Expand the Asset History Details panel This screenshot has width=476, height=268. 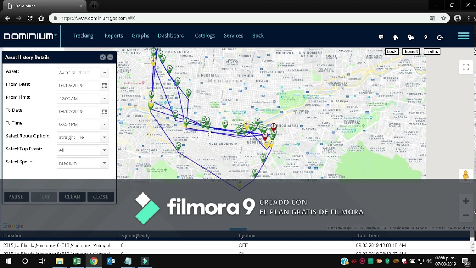pyautogui.click(x=103, y=57)
